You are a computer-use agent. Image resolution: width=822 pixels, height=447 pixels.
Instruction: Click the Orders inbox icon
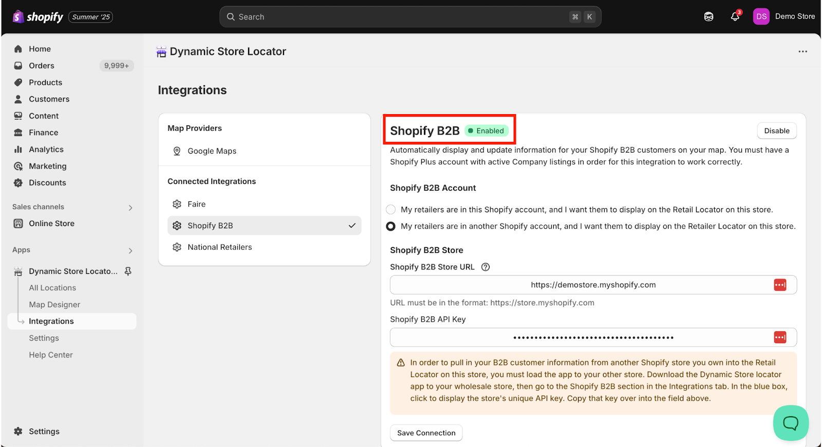pyautogui.click(x=18, y=66)
